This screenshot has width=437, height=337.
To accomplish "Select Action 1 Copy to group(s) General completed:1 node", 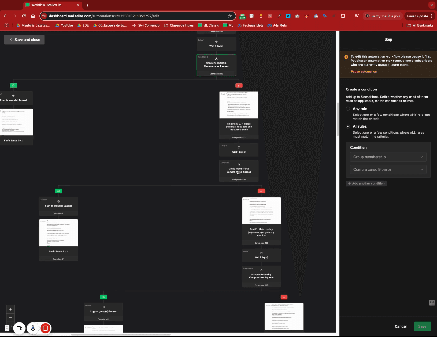I will (x=58, y=206).
